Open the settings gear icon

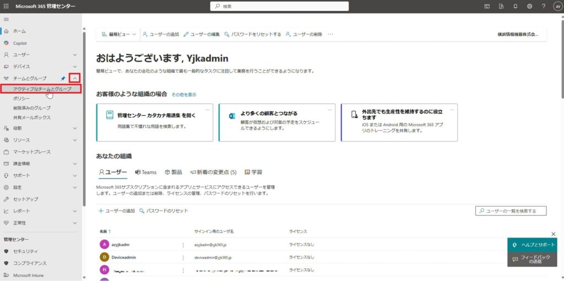coord(529,6)
